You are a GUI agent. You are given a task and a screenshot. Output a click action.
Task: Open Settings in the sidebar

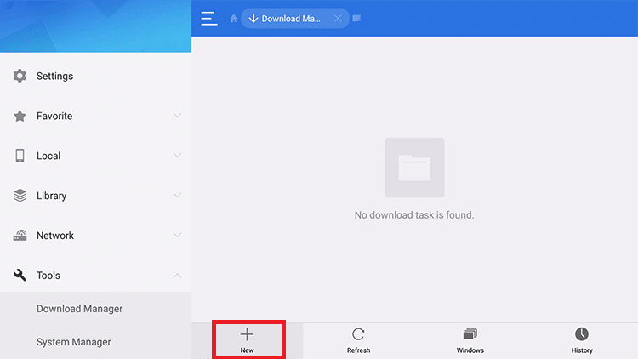pos(95,76)
